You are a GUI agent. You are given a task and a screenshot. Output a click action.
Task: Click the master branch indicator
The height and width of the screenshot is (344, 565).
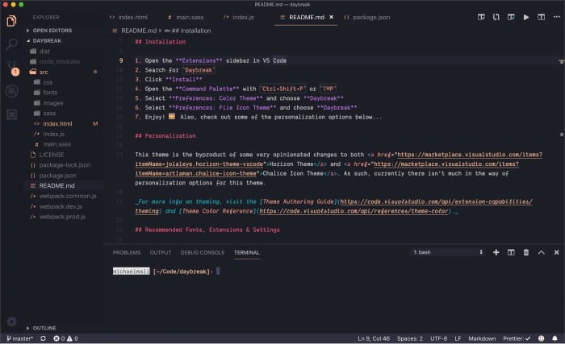(x=19, y=338)
